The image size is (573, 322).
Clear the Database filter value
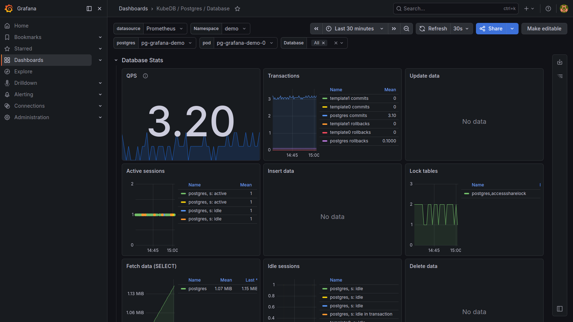pyautogui.click(x=336, y=43)
